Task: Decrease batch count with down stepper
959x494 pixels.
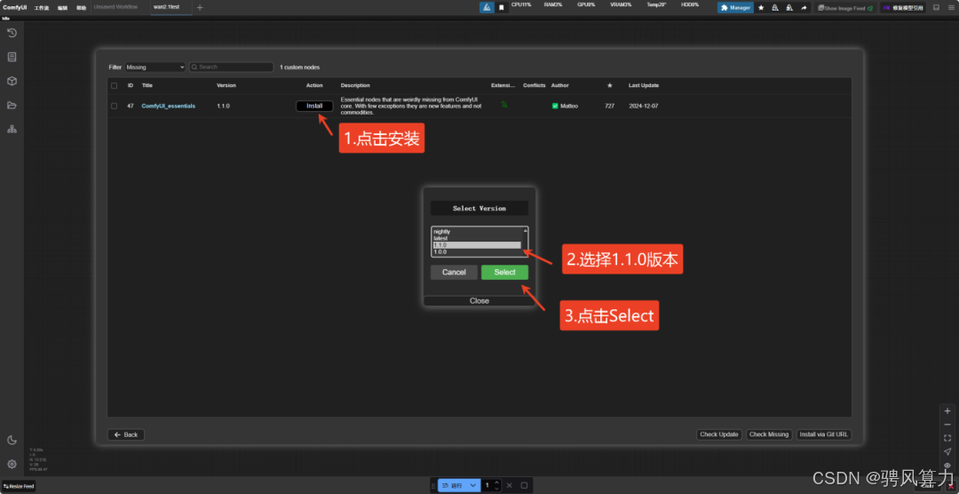Action: (x=496, y=489)
